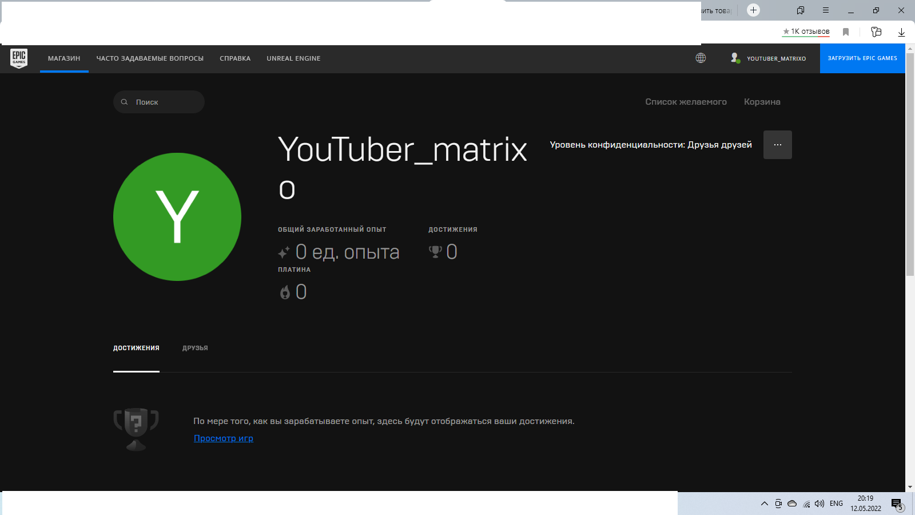915x515 pixels.
Task: Click the Epic Games logo
Action: (x=19, y=58)
